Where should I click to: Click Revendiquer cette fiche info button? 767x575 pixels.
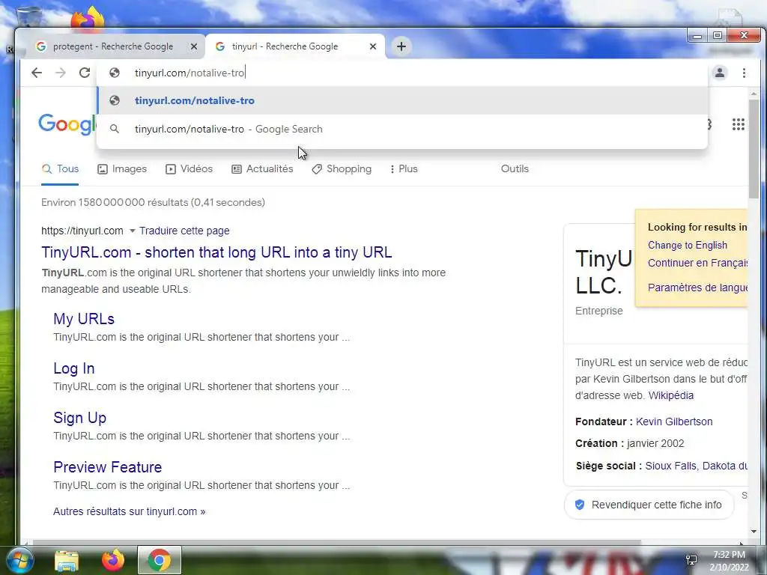pos(649,505)
